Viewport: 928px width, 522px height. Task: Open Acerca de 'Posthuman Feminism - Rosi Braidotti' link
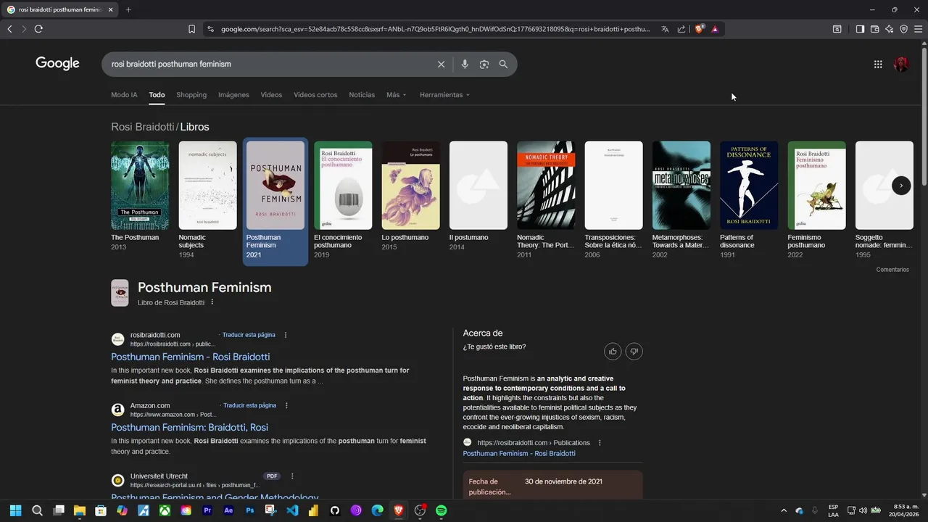(519, 453)
